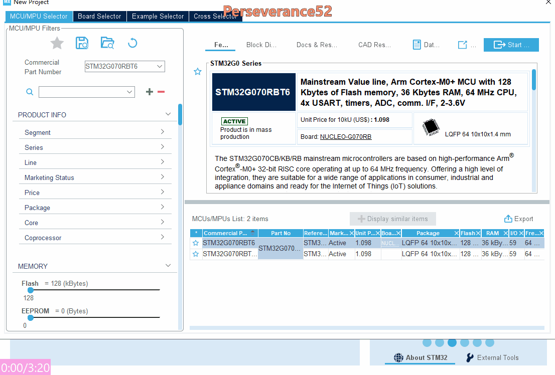Remove the I/O column
This screenshot has height=375, width=555.
pos(521,233)
